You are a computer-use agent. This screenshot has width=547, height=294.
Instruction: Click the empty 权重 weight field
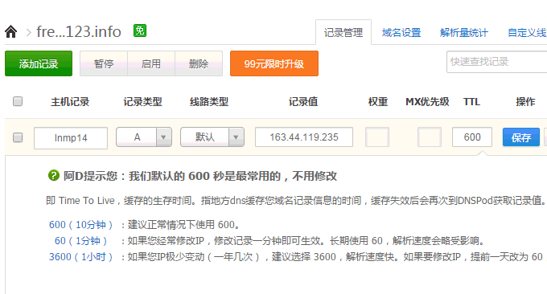coord(377,137)
